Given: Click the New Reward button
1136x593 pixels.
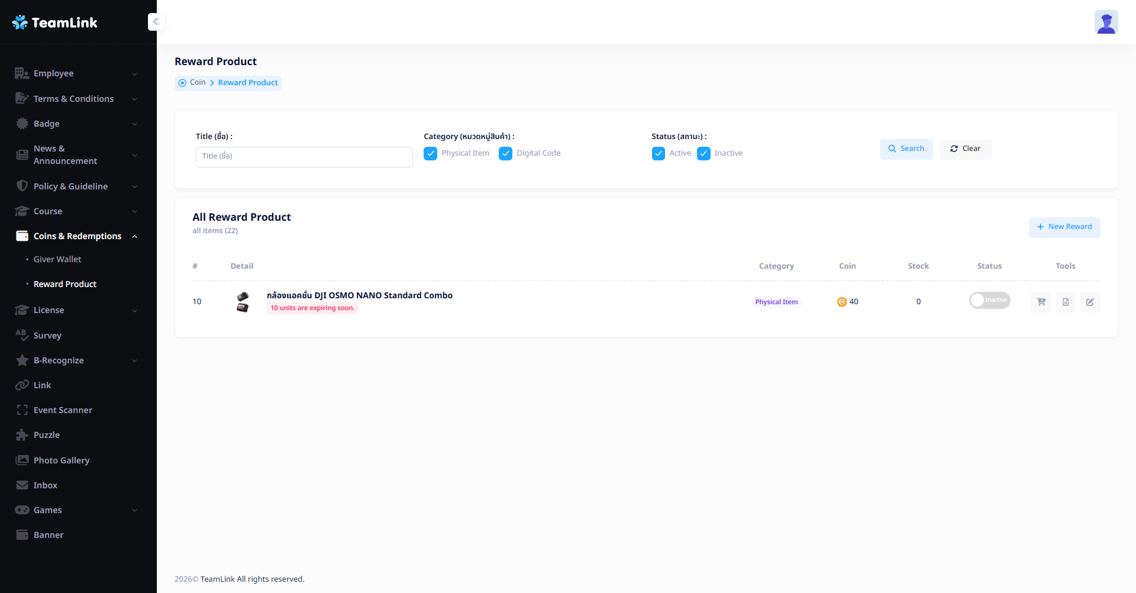Looking at the screenshot, I should tap(1064, 227).
